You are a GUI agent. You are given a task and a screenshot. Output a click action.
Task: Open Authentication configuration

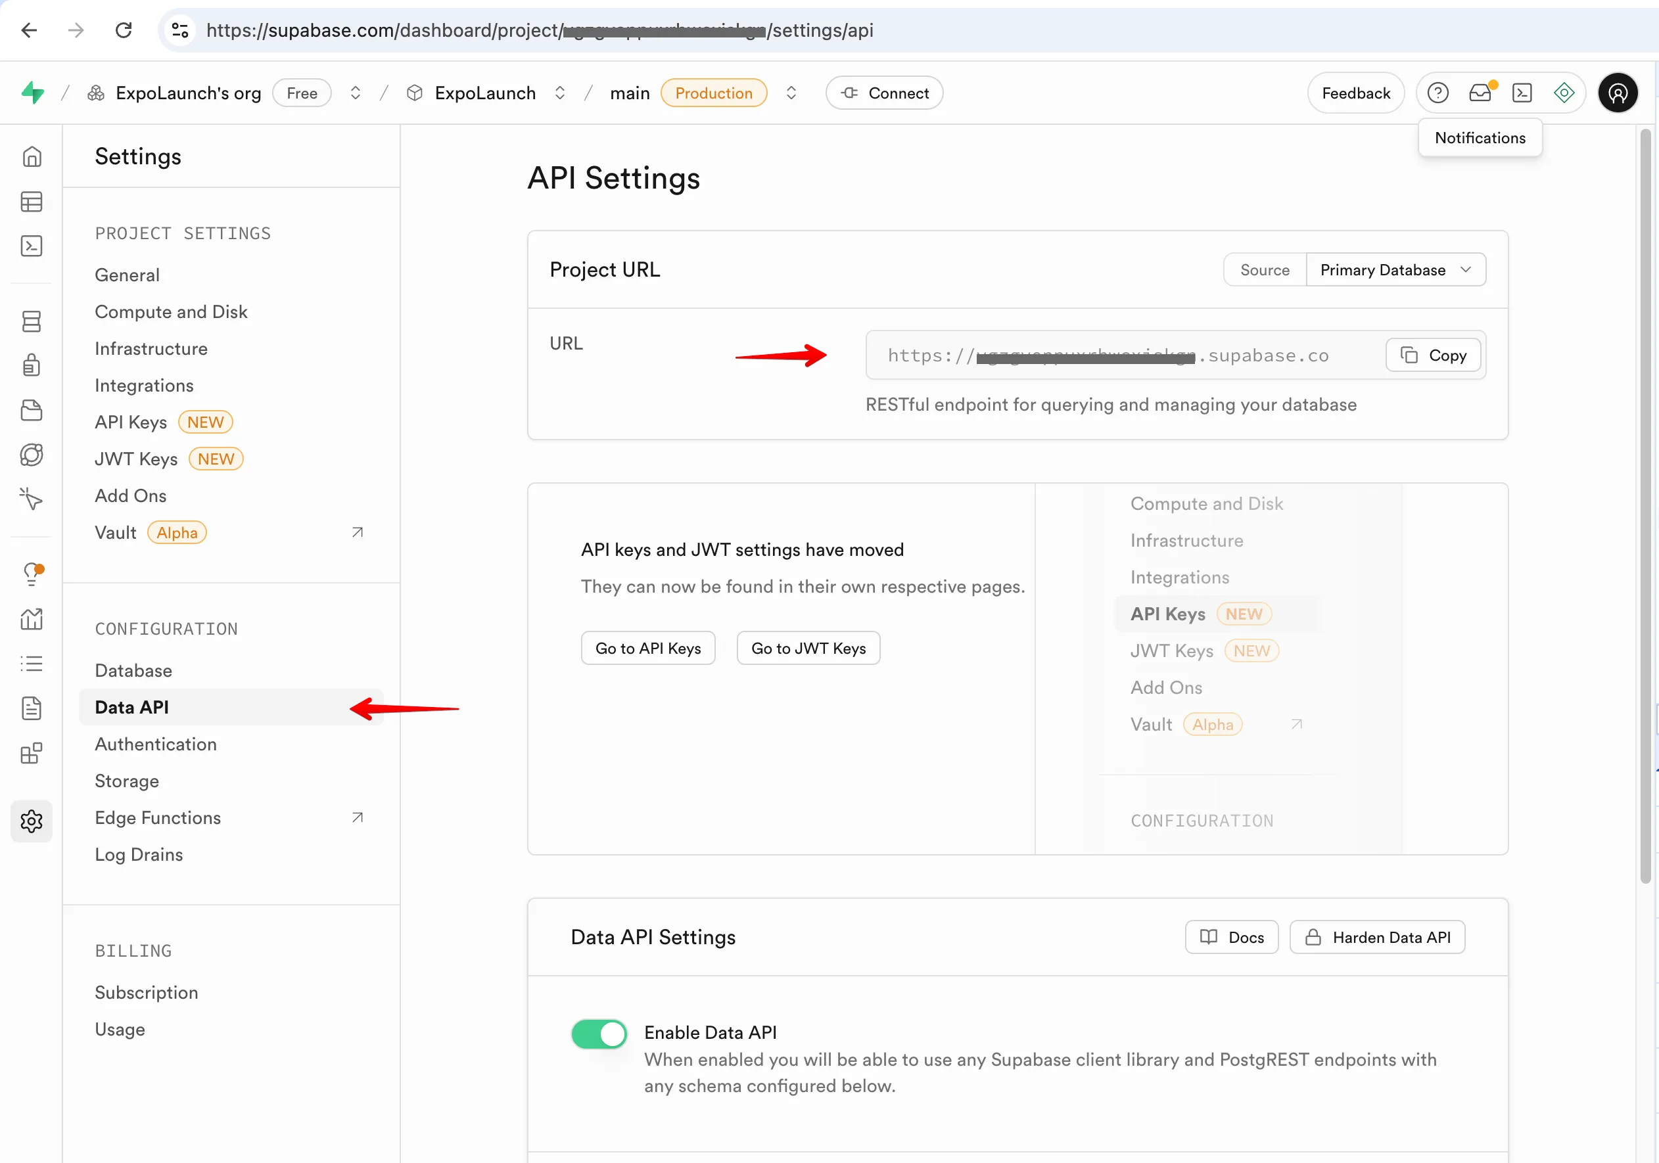[156, 744]
